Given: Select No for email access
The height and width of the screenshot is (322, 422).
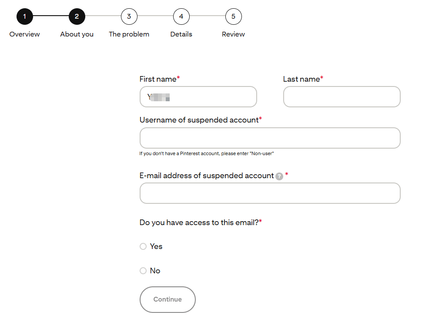Looking at the screenshot, I should pyautogui.click(x=143, y=270).
